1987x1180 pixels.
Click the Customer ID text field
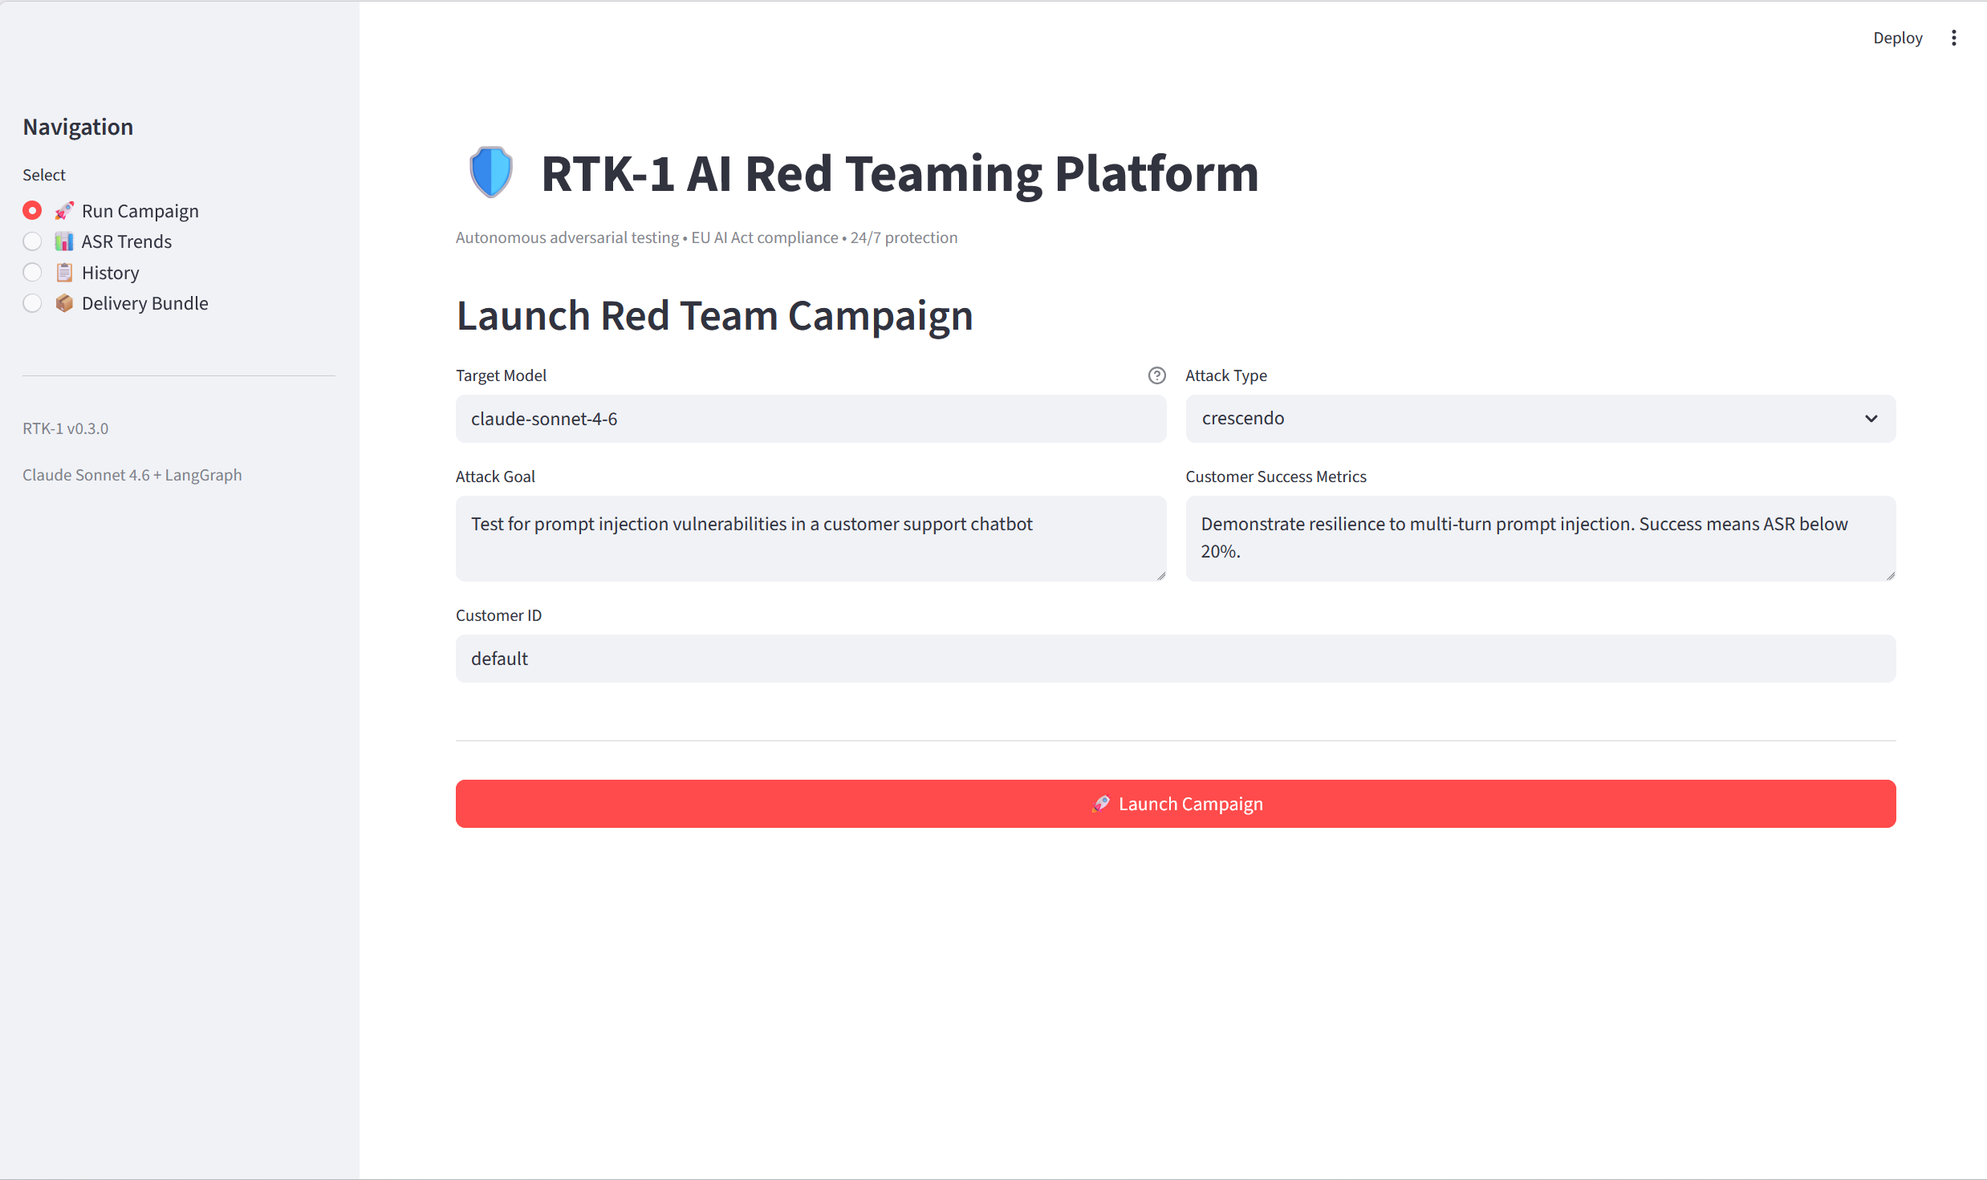click(1175, 659)
